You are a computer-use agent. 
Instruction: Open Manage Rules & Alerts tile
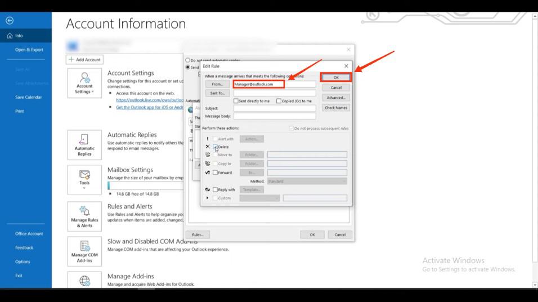point(84,217)
